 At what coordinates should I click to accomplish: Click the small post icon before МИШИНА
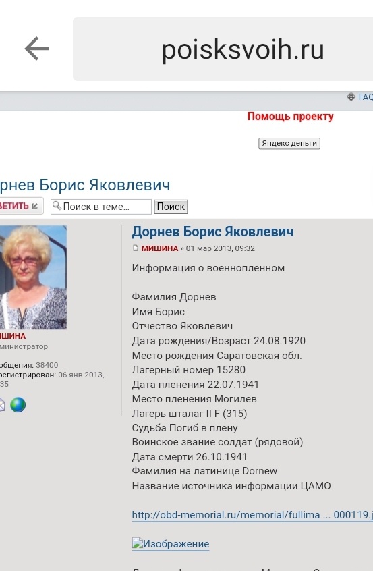136,248
